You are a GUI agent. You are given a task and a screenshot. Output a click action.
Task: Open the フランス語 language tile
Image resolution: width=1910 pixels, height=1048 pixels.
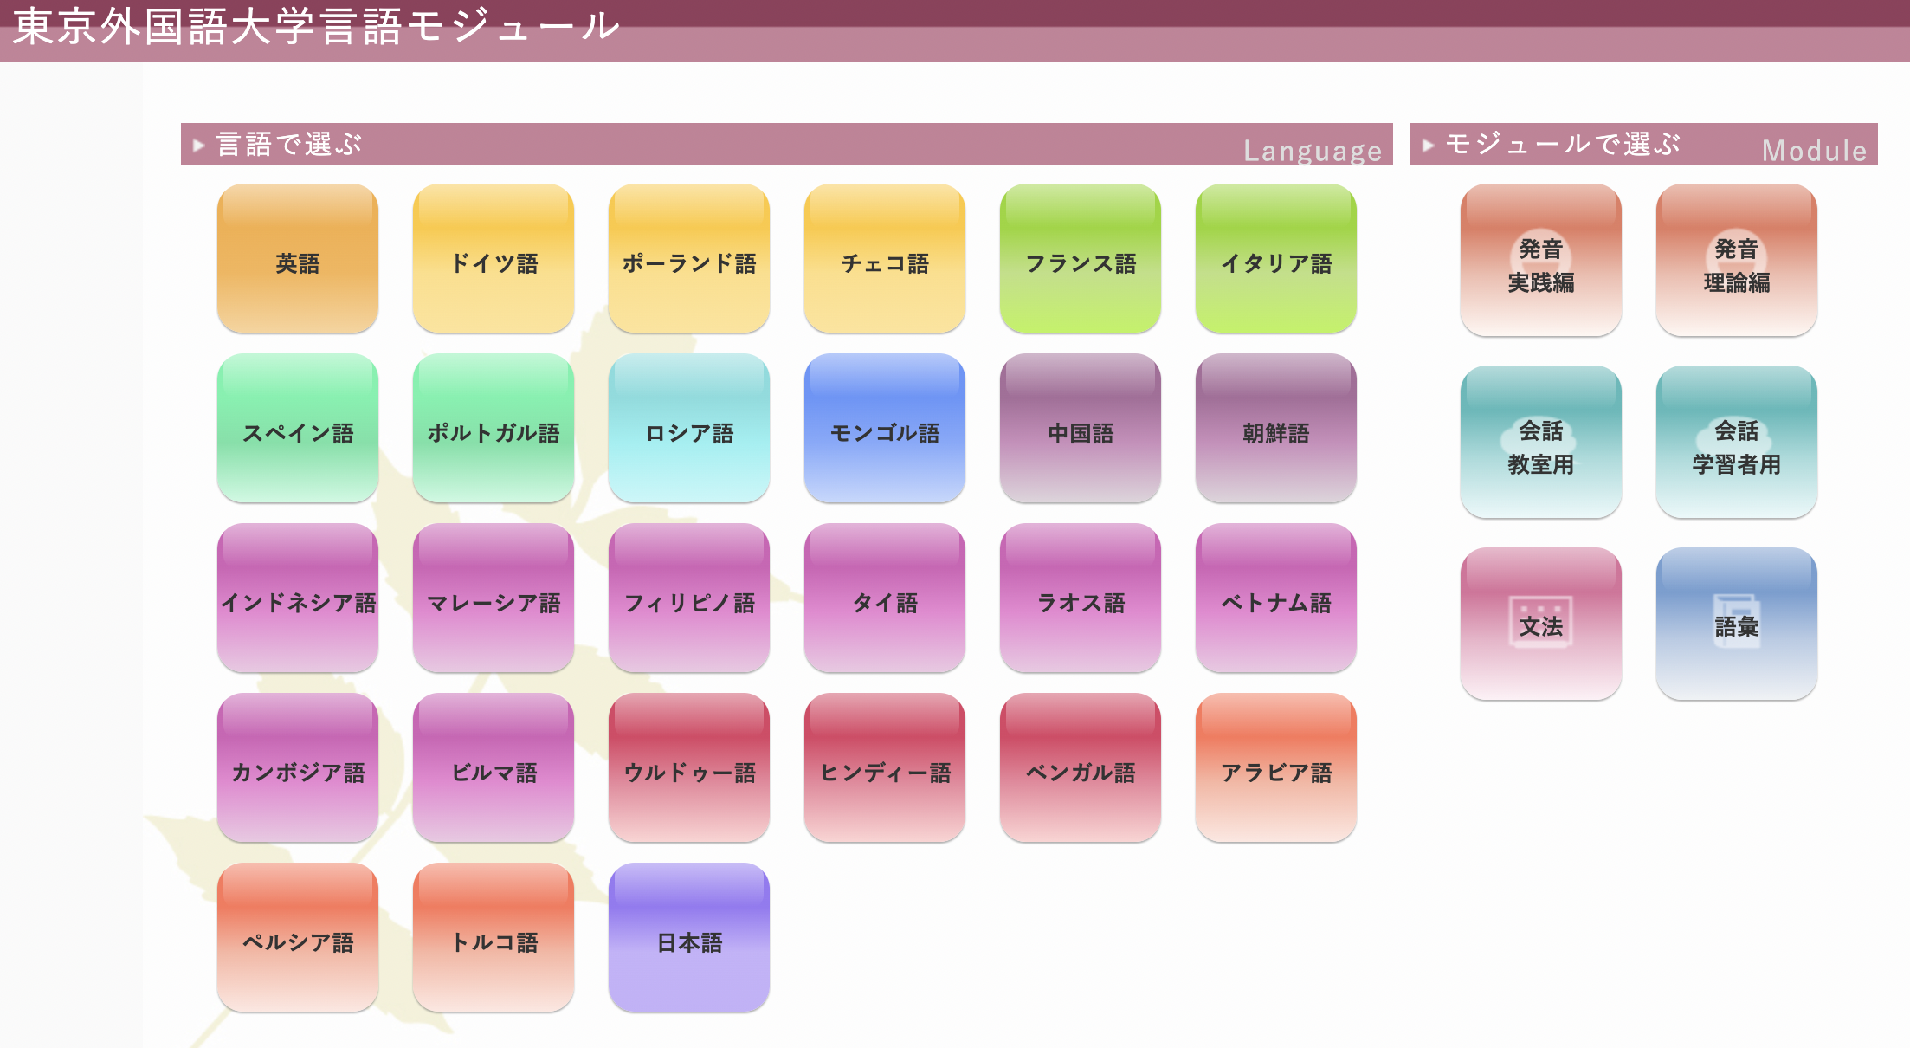point(1081,258)
